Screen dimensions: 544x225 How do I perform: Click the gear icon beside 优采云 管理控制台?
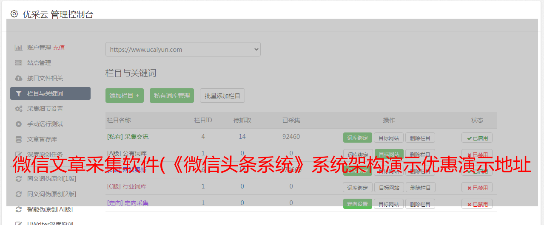(x=14, y=14)
